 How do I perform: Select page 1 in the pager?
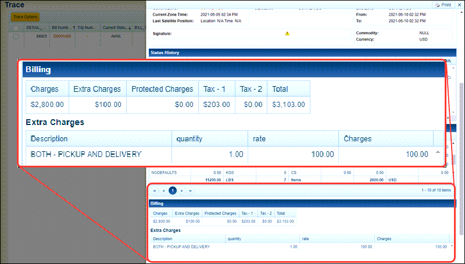[173, 190]
